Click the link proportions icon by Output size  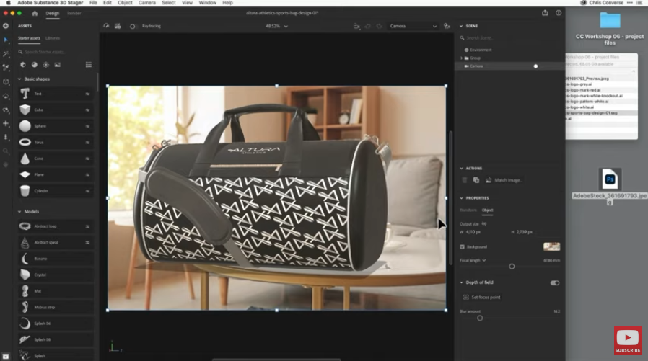(484, 223)
